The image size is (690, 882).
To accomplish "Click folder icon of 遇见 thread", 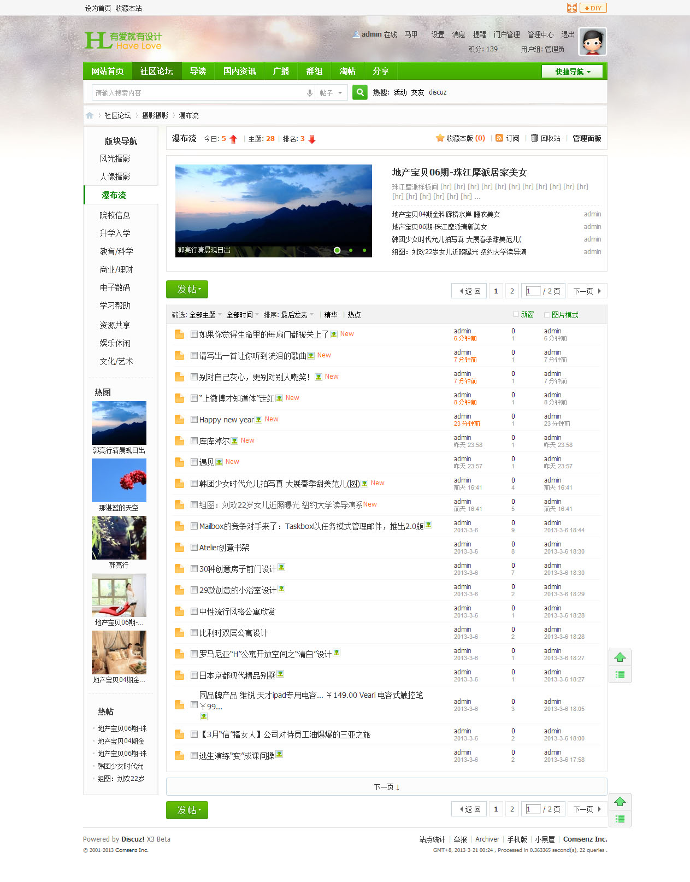I will [179, 462].
